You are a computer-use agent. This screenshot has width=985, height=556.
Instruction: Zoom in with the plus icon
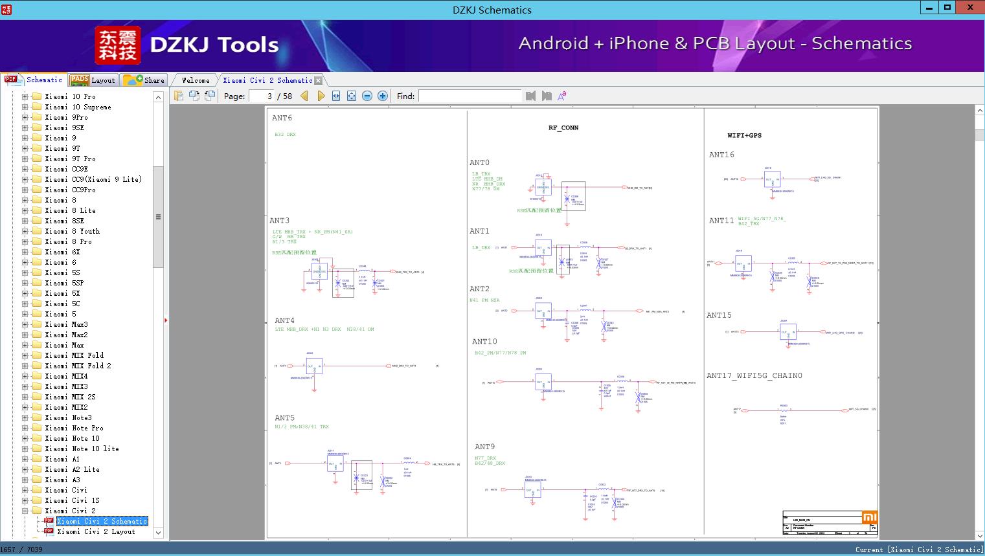coord(383,96)
